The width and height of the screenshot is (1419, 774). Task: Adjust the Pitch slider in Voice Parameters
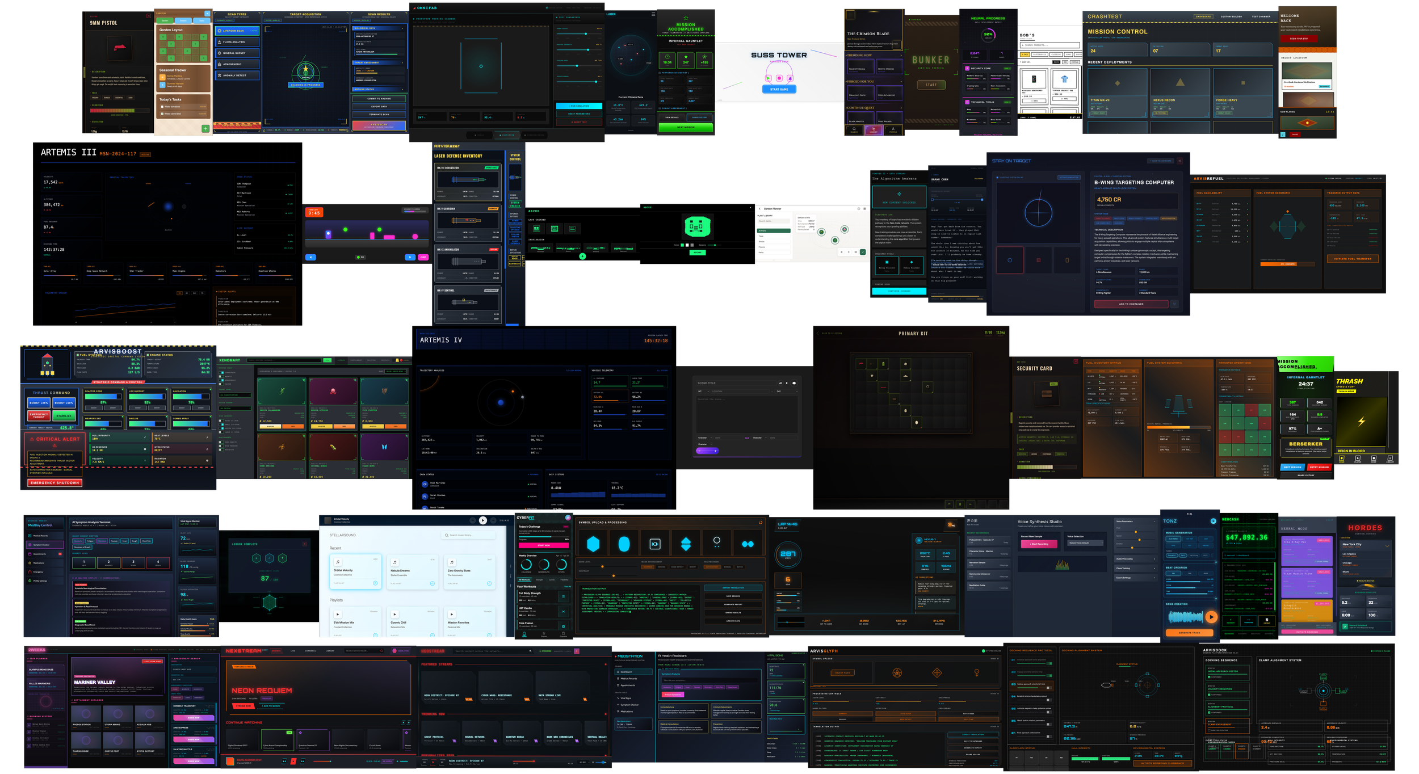pos(1135,532)
